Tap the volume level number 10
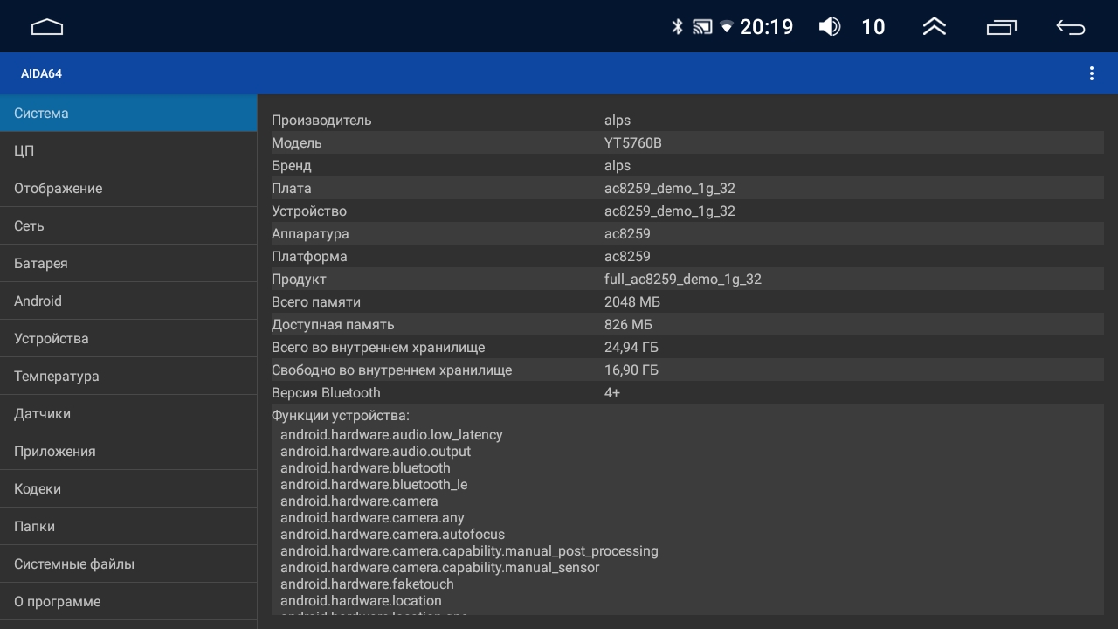Image resolution: width=1118 pixels, height=629 pixels. (873, 27)
